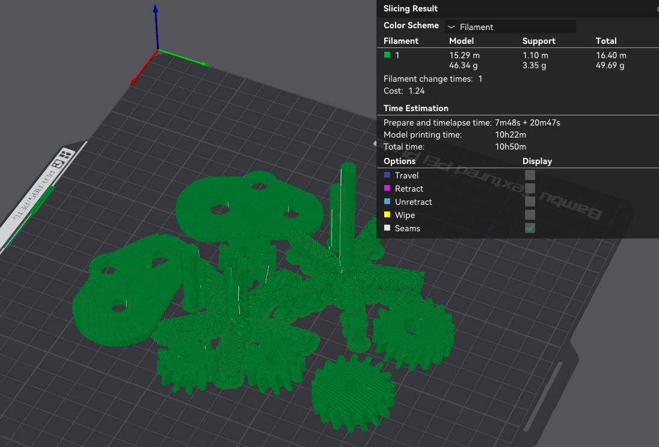Click the "Total" column header
The height and width of the screenshot is (447, 659).
coord(606,41)
